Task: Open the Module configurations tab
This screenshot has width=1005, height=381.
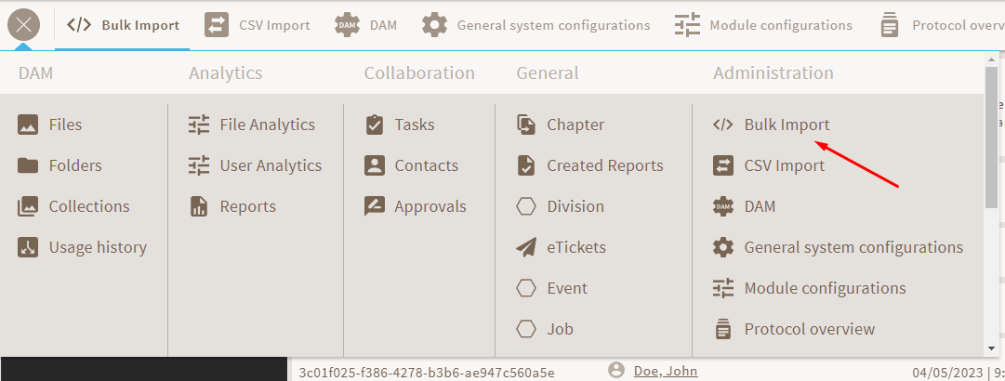Action: click(x=763, y=25)
